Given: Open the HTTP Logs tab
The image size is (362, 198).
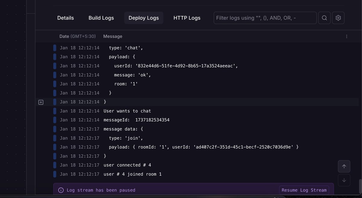Looking at the screenshot, I should [187, 18].
